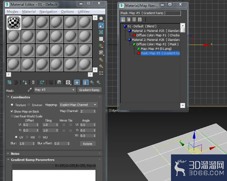Switch Navigator to View List mode
Image resolution: width=227 pixels, height=181 pixels.
(123, 19)
